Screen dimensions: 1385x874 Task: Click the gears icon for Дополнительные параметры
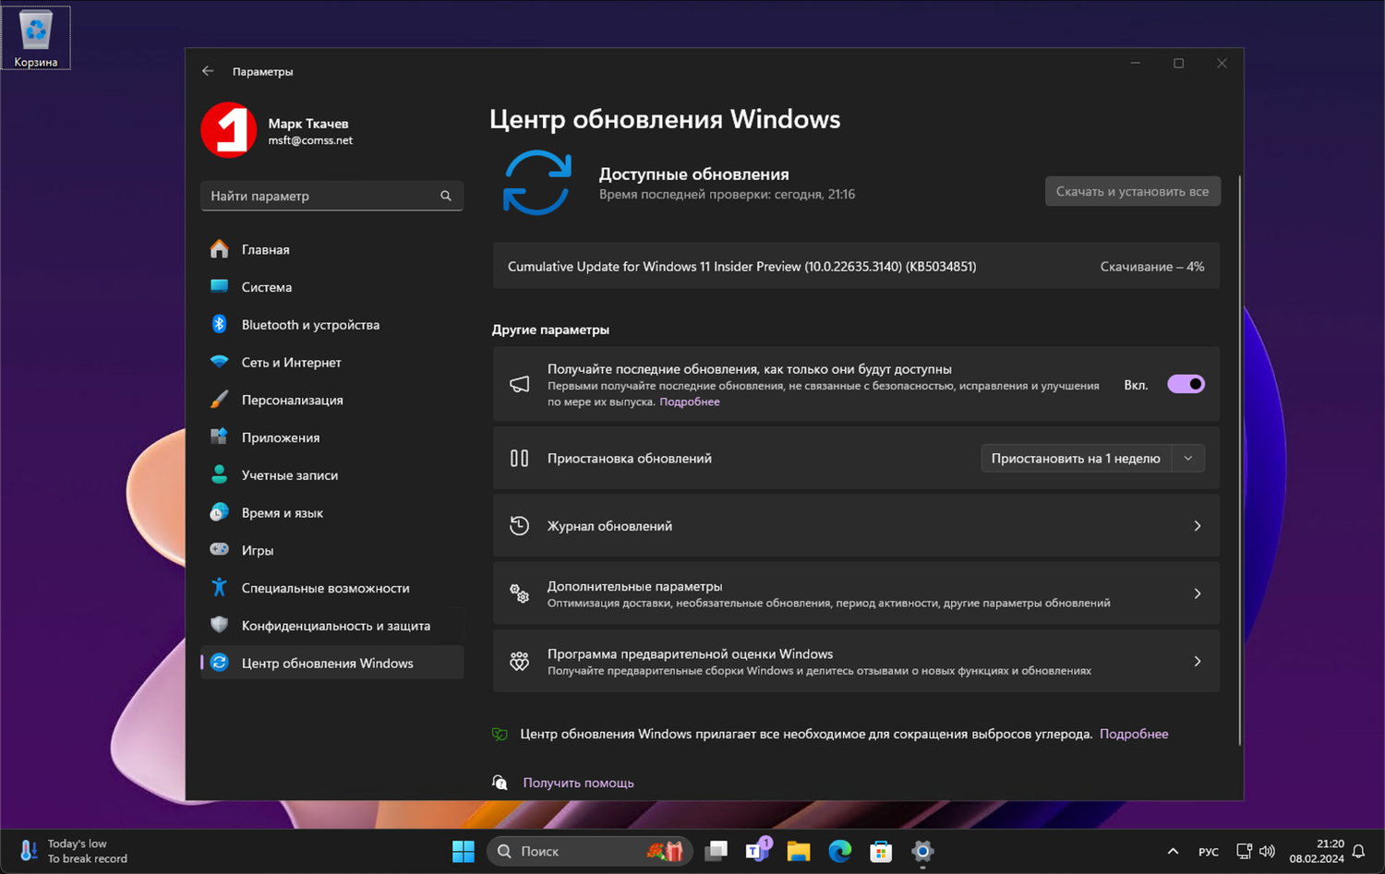[520, 593]
